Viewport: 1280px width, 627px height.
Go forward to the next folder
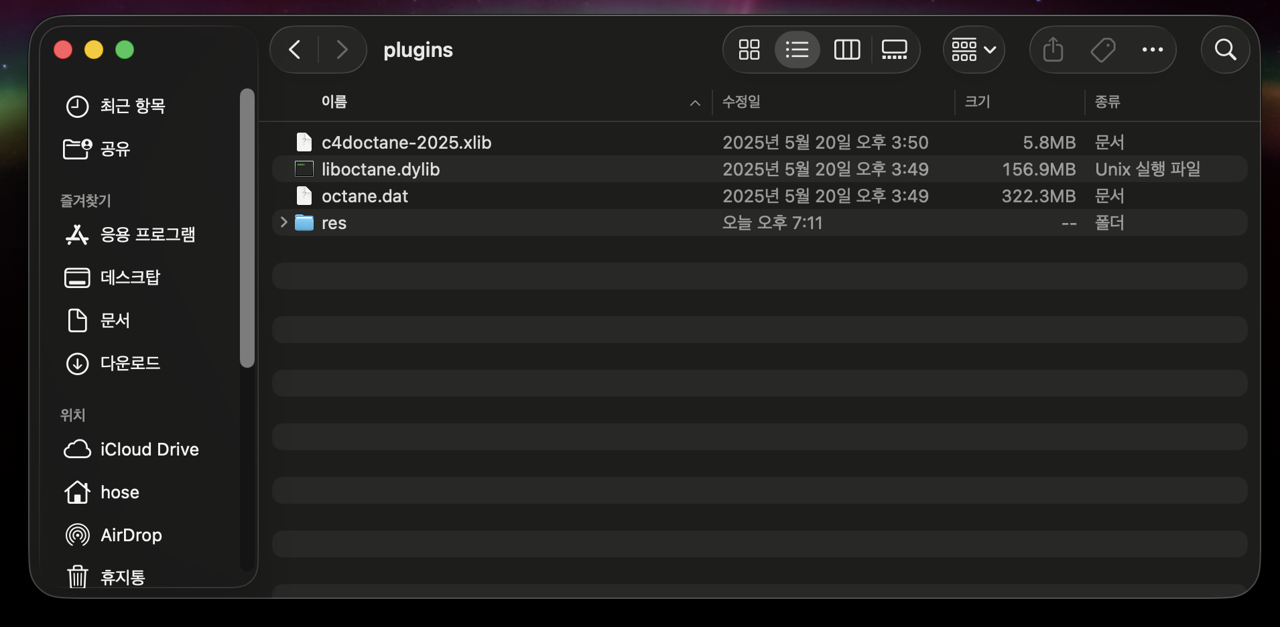342,50
